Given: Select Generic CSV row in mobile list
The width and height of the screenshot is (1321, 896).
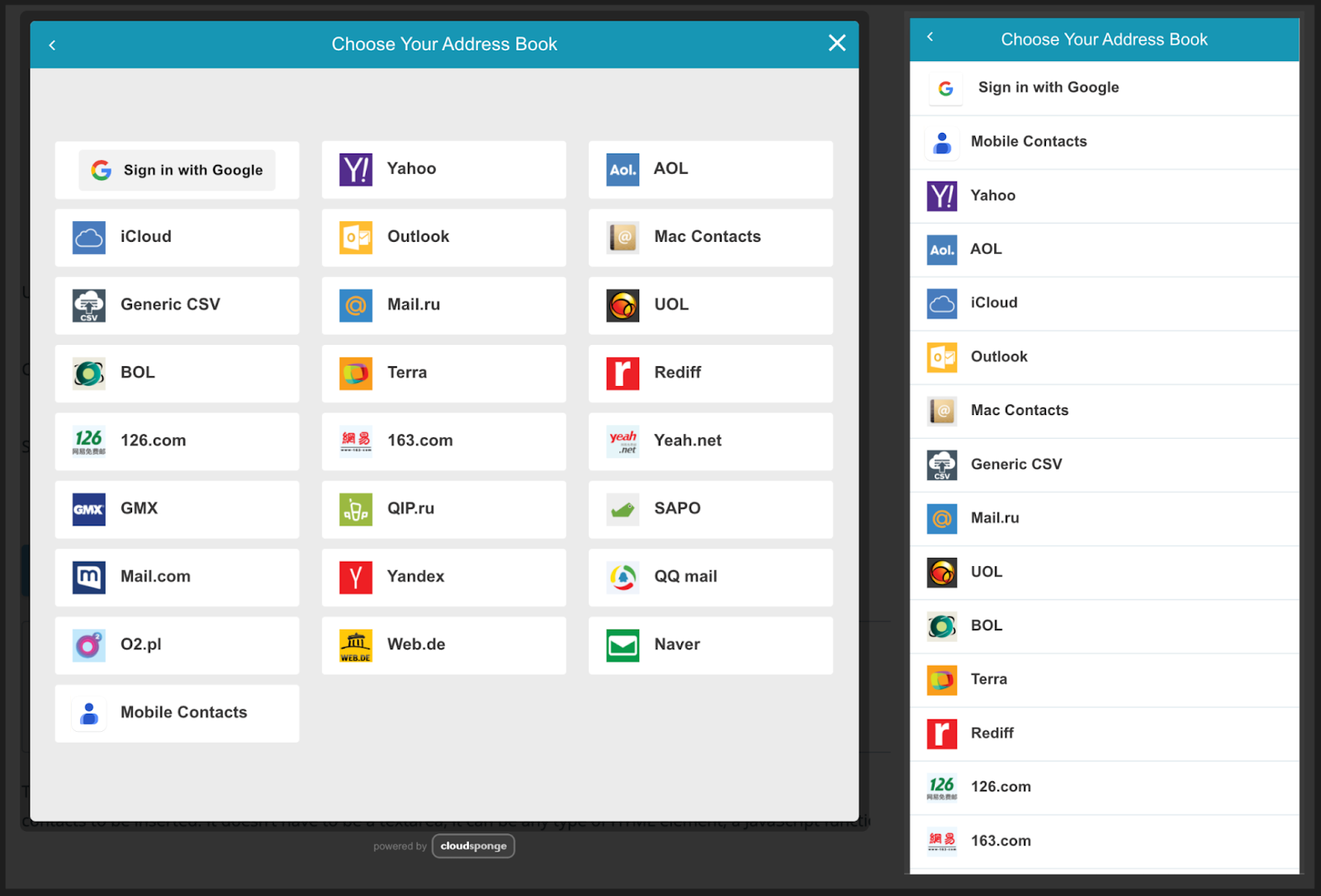Looking at the screenshot, I should point(1104,465).
